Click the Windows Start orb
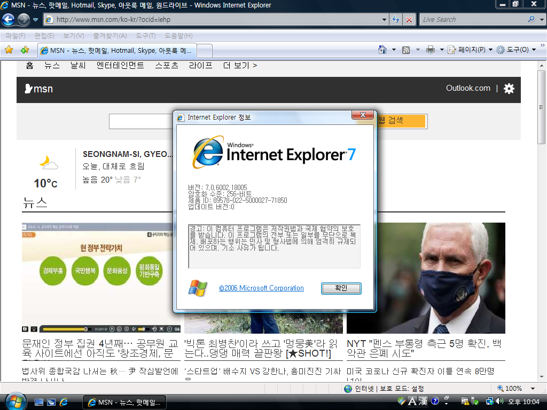547x410 pixels. (x=15, y=401)
